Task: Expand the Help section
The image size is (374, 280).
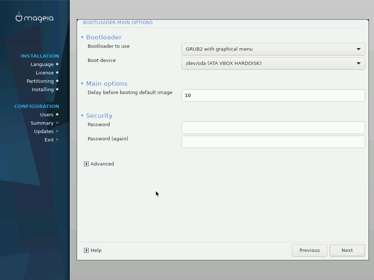Action: point(93,250)
